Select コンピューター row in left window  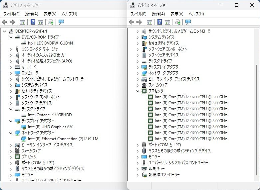pyautogui.click(x=31, y=73)
